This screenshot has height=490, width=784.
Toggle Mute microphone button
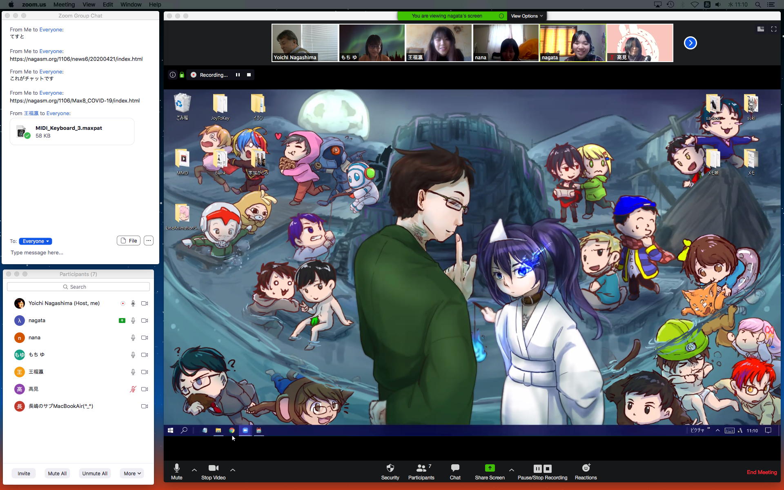176,468
